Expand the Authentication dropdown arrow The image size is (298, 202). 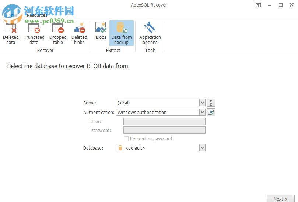(x=202, y=112)
